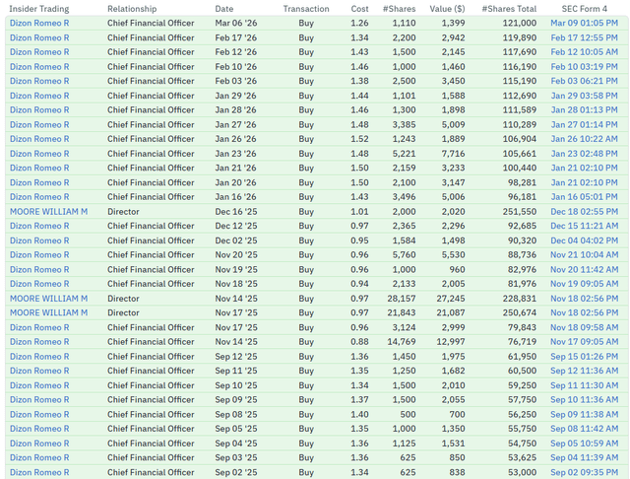Select value 27,245 cell
The image size is (630, 479).
tap(451, 299)
